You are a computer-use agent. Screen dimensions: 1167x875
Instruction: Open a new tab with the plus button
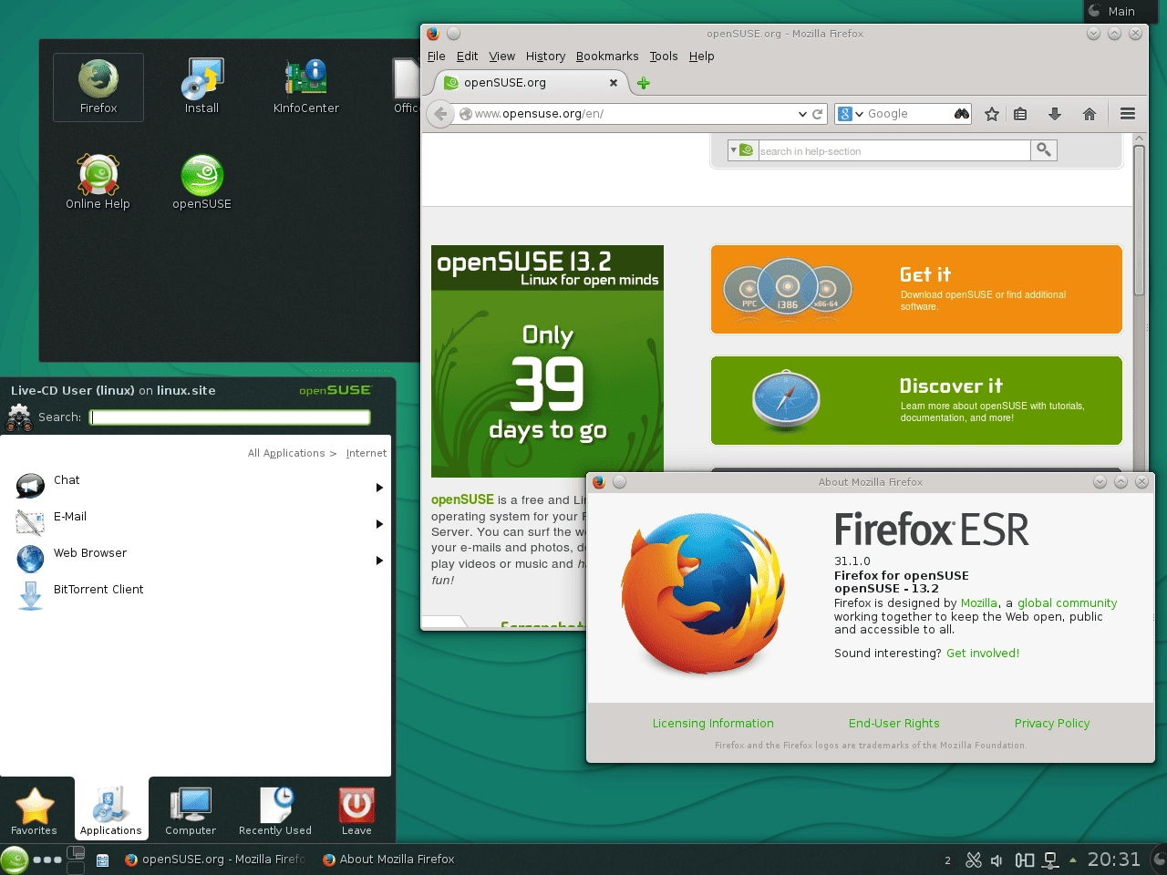(644, 83)
